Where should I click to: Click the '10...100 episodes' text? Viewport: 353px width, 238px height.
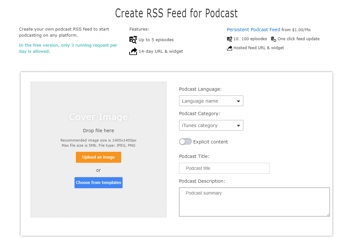click(x=250, y=39)
